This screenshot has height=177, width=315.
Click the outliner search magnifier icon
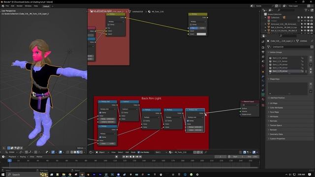(279, 10)
